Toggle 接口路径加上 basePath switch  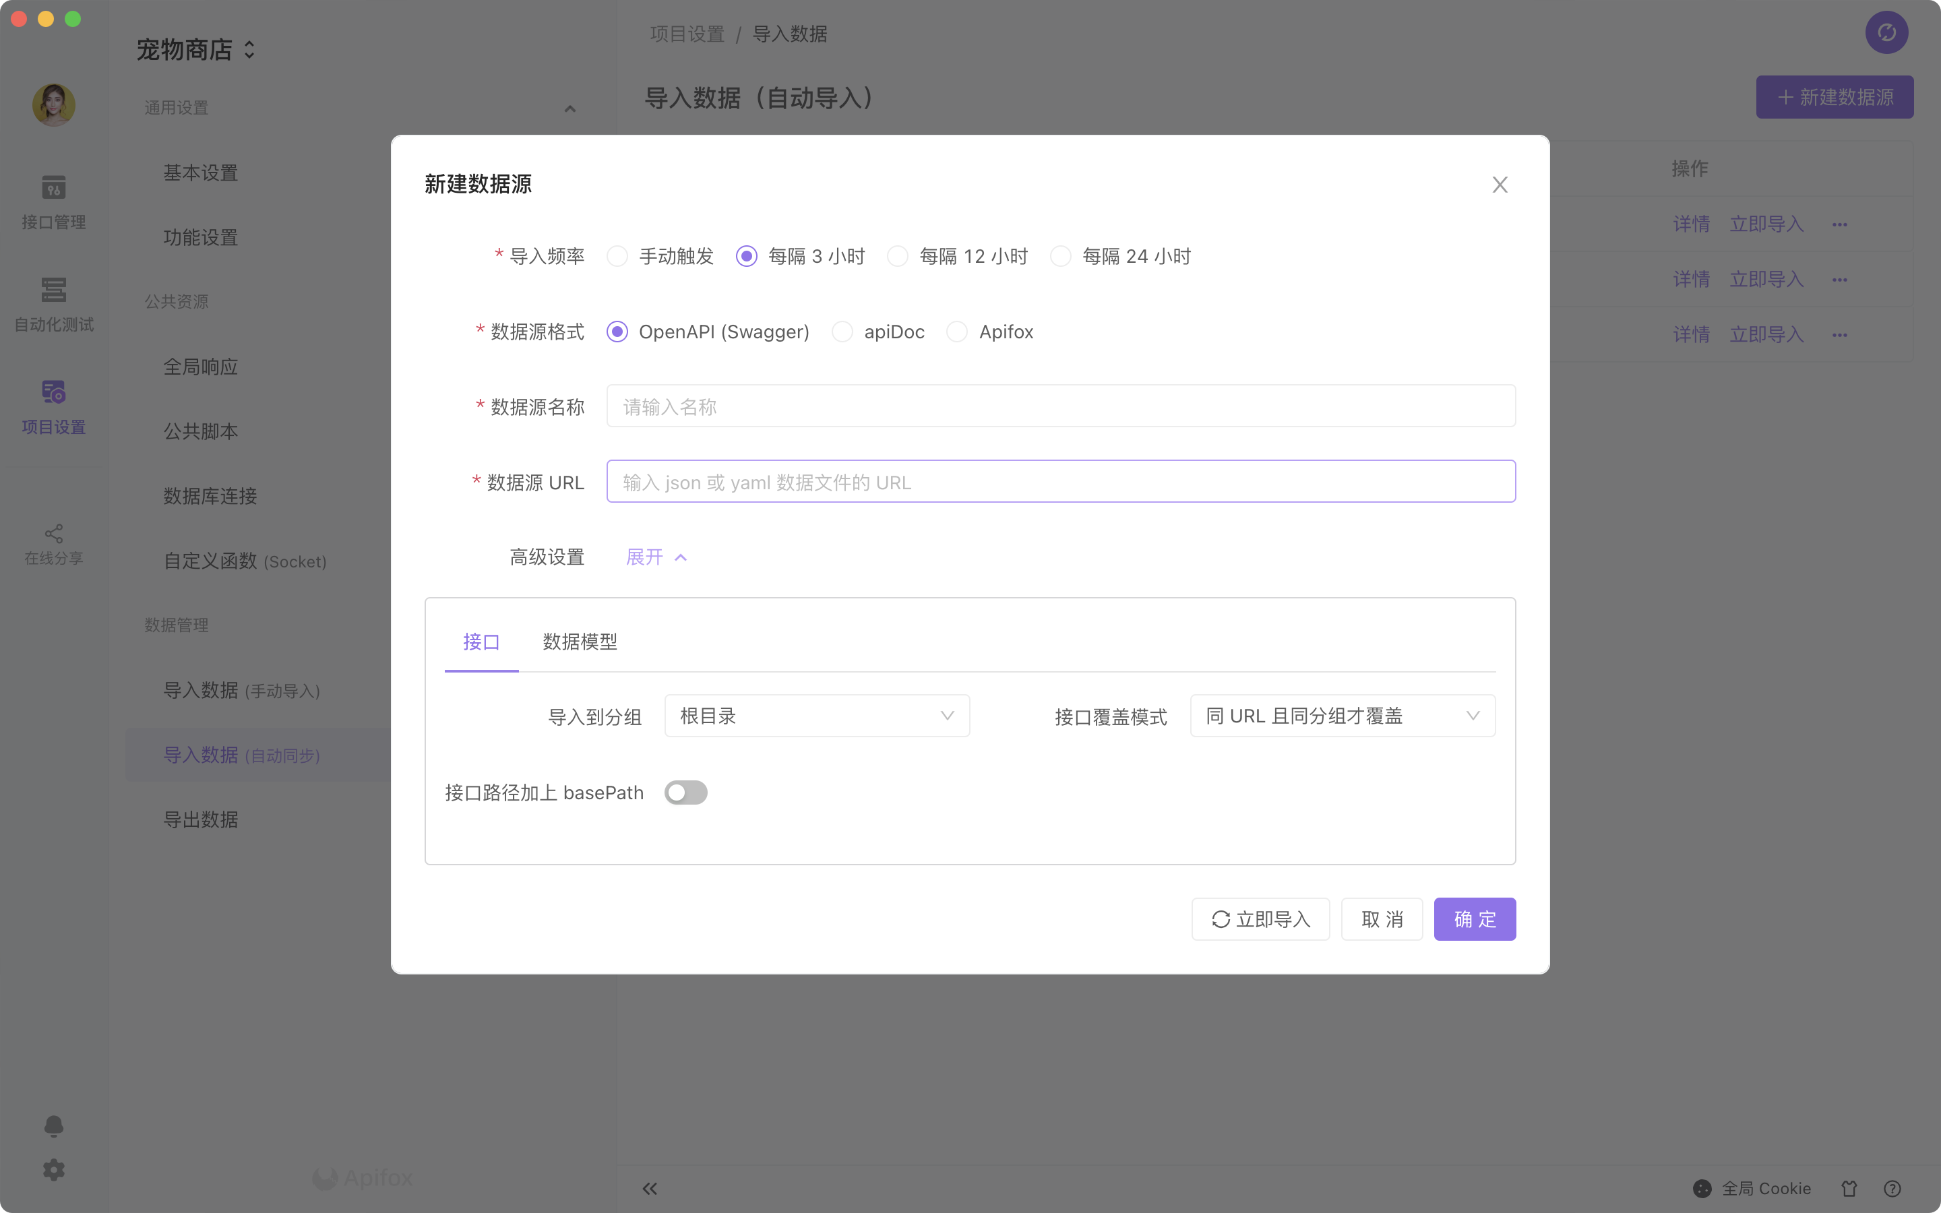(686, 792)
